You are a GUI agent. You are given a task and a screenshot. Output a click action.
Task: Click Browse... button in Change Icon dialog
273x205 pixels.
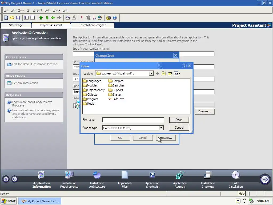pos(166,138)
